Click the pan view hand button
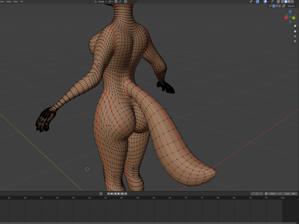 coord(295,31)
